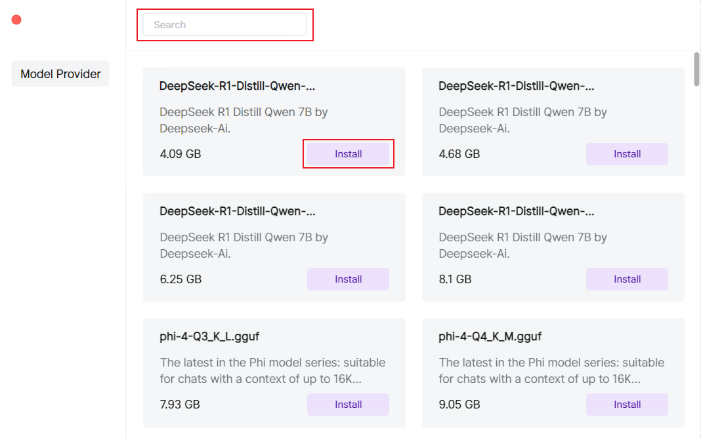Click the description on the 4.09 GB card

pyautogui.click(x=244, y=120)
